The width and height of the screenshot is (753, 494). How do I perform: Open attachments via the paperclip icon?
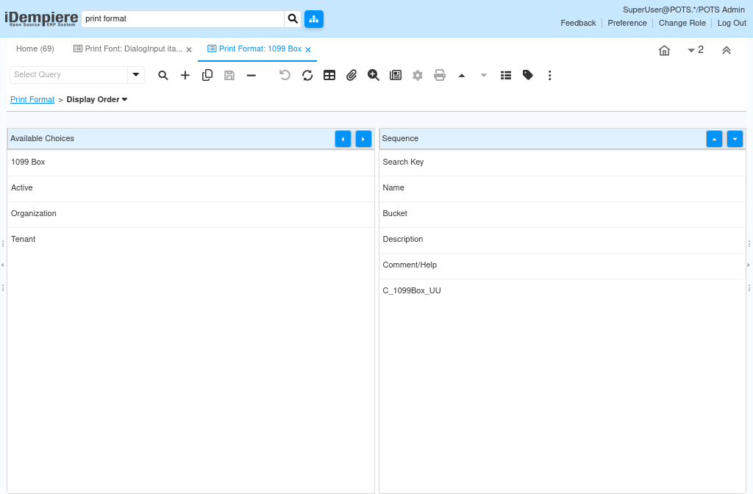click(x=351, y=76)
